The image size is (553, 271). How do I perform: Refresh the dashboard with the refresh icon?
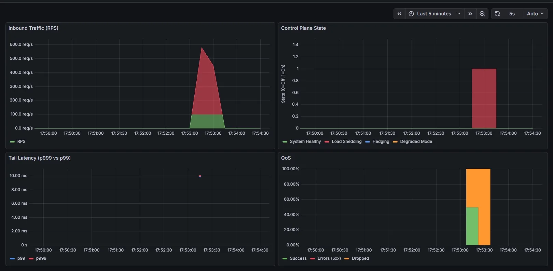click(x=497, y=14)
